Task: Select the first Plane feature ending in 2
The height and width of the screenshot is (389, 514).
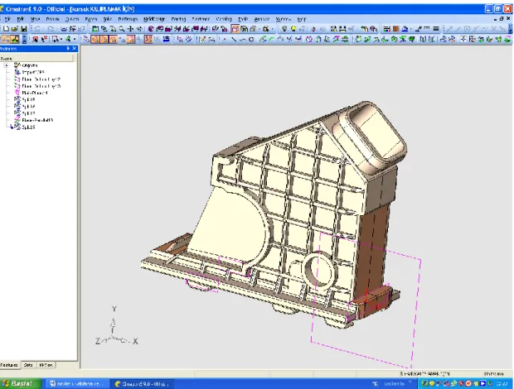Action: tap(41, 79)
